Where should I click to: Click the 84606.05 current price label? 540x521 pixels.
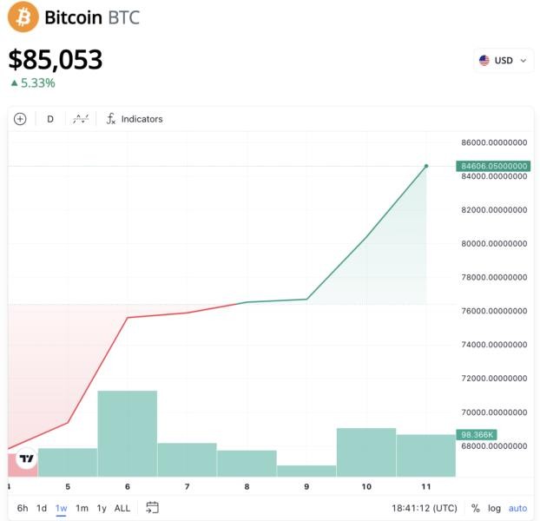[493, 166]
